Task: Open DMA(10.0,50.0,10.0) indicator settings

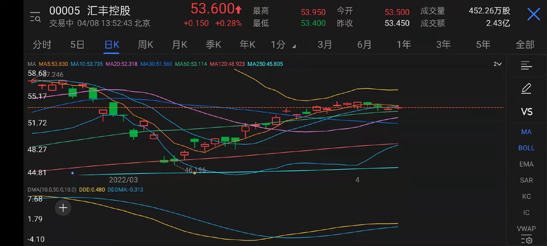Action: tap(52, 190)
